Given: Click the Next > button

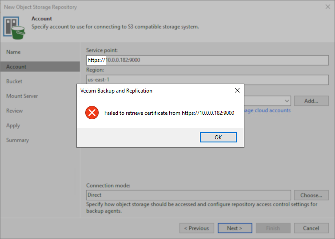Looking at the screenshot, I should click(x=235, y=228).
